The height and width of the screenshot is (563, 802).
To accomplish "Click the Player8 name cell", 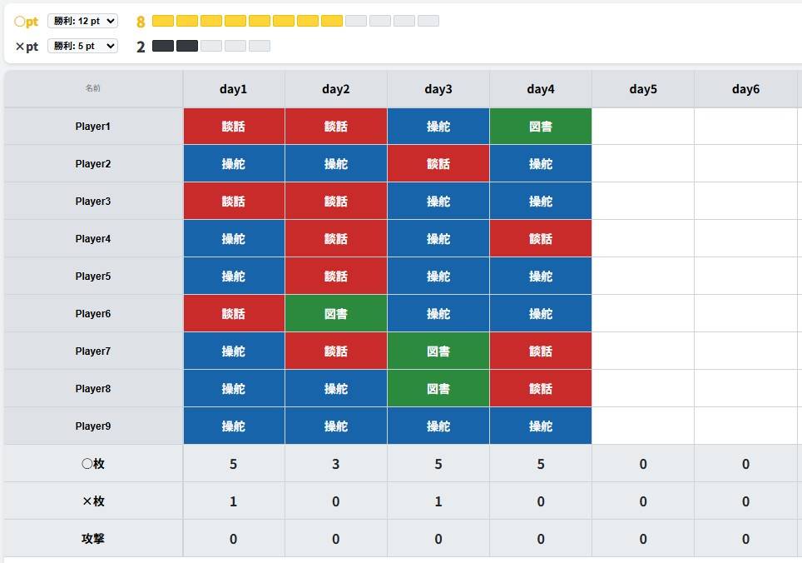I will 93,389.
